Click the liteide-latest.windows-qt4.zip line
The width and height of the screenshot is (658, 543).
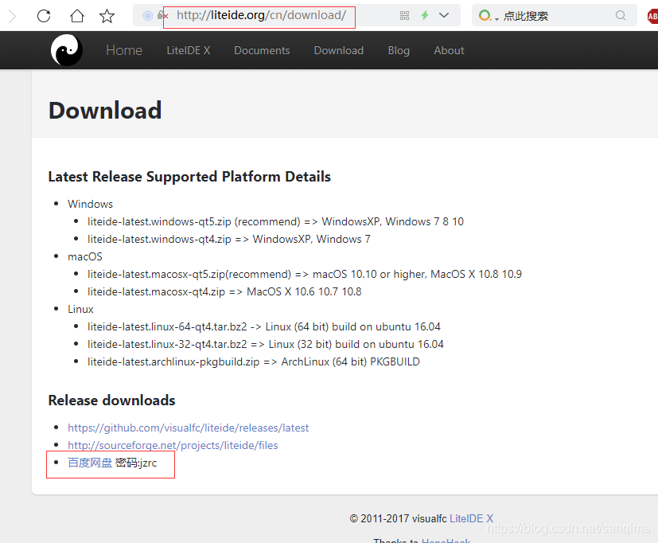click(x=228, y=240)
